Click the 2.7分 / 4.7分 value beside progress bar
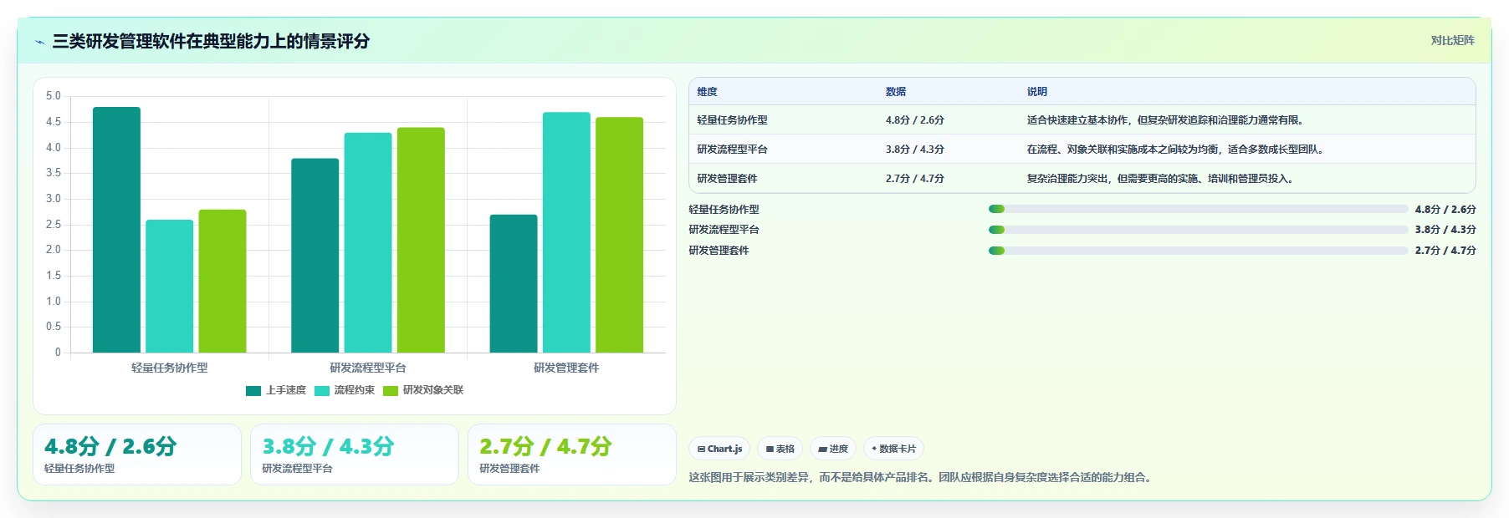 coord(1445,251)
